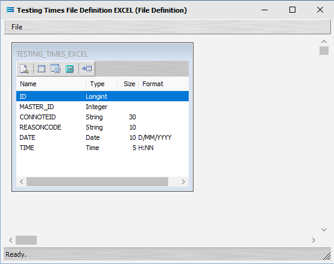The width and height of the screenshot is (334, 264).
Task: Click the Type column header
Action: 102,84
